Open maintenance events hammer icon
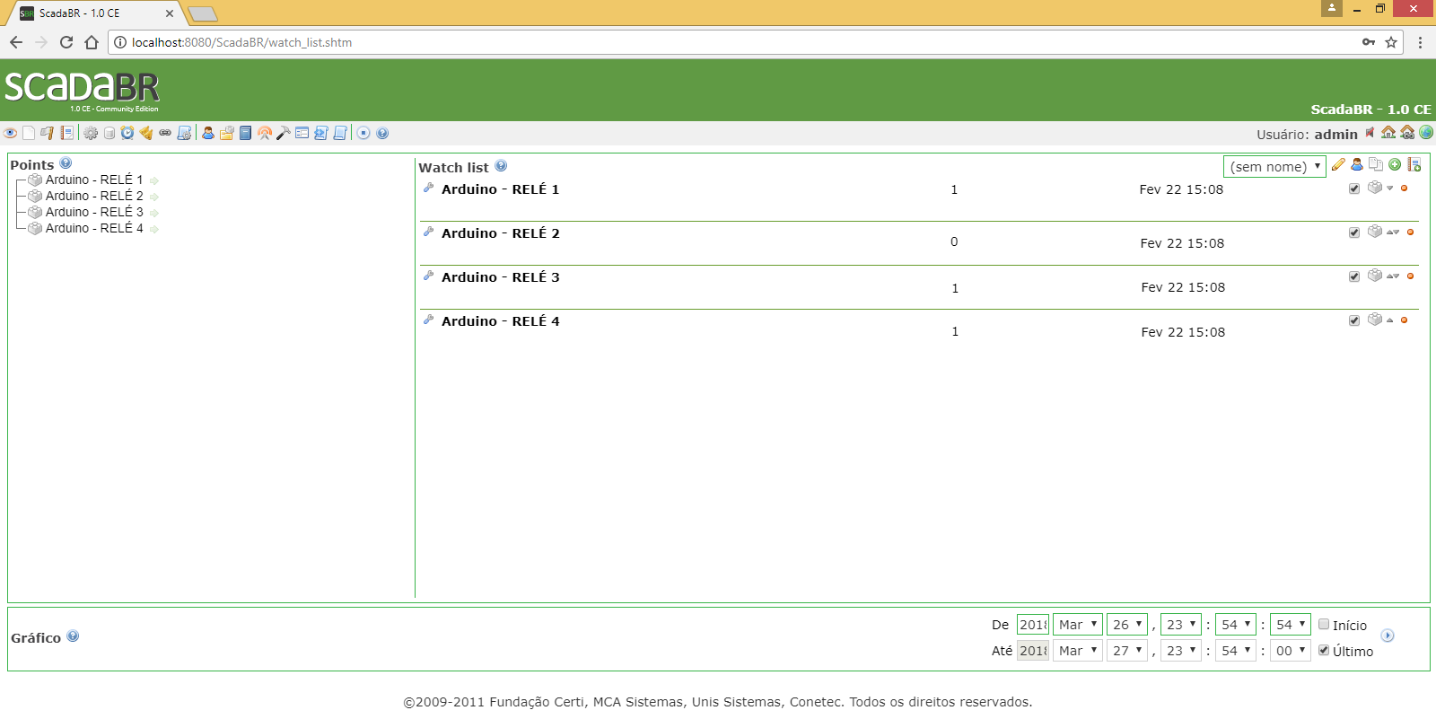The image size is (1436, 719). click(284, 133)
